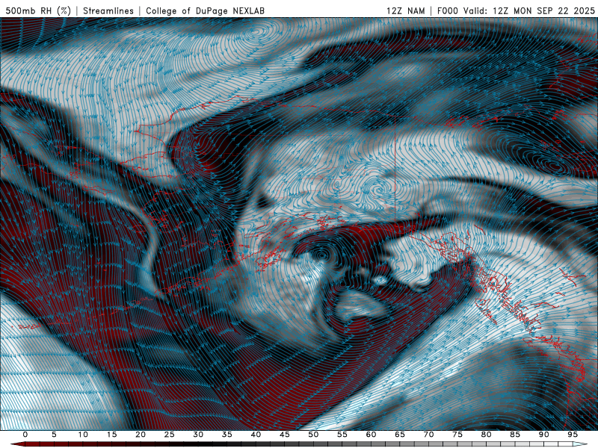Click the colorbar label "70"
This screenshot has width=598, height=448.
(x=428, y=435)
